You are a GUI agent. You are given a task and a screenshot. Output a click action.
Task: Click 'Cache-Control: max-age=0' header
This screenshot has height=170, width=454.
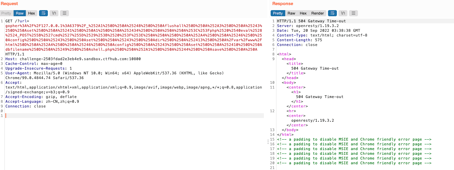pyautogui.click(x=34, y=64)
